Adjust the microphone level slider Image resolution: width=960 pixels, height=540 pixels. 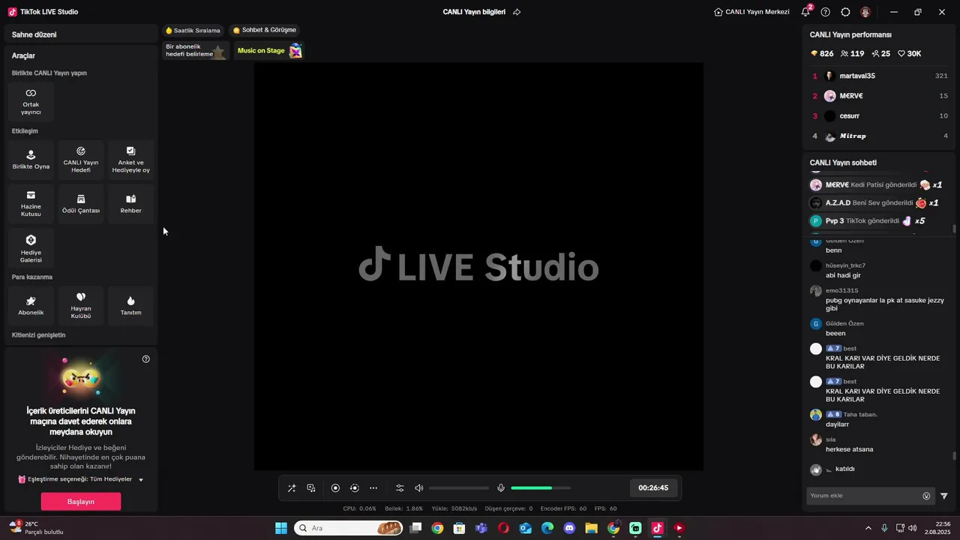541,488
